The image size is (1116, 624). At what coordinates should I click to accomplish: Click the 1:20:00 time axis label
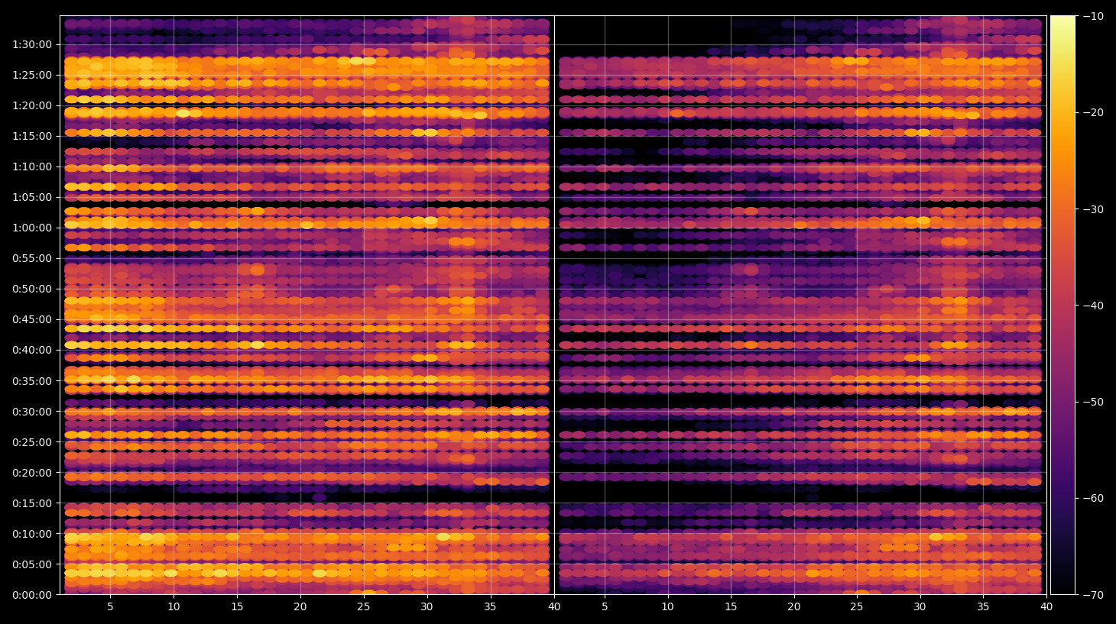pos(32,105)
